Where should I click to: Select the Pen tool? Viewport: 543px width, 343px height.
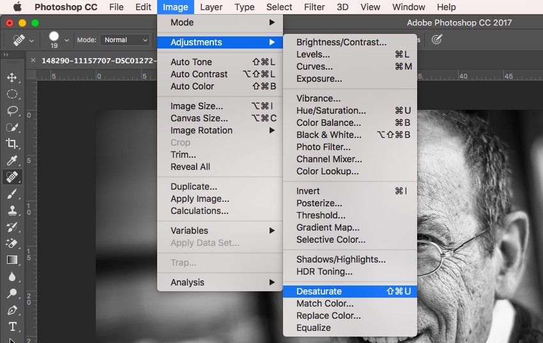tap(12, 310)
